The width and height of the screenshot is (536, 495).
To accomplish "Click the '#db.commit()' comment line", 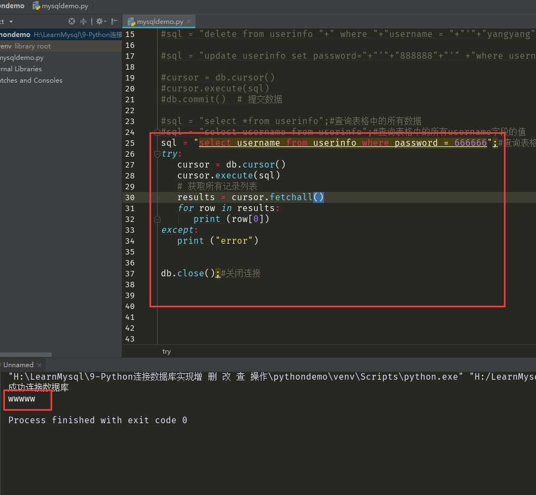I will tap(221, 99).
